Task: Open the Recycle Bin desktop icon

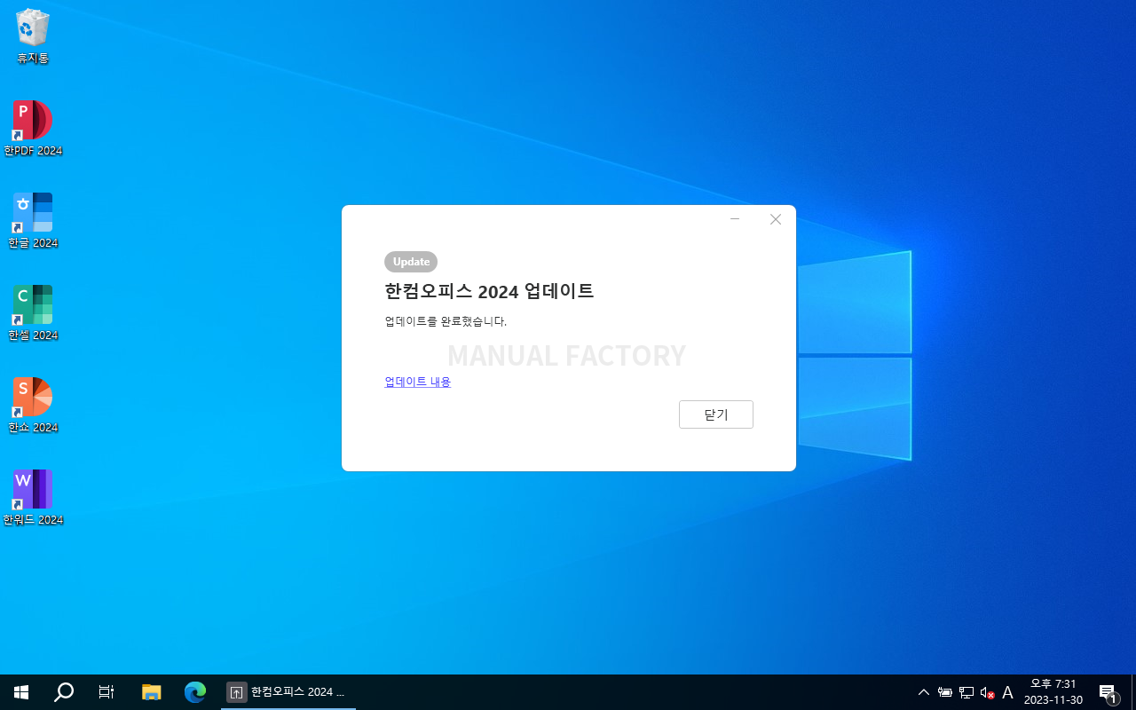Action: 33,37
